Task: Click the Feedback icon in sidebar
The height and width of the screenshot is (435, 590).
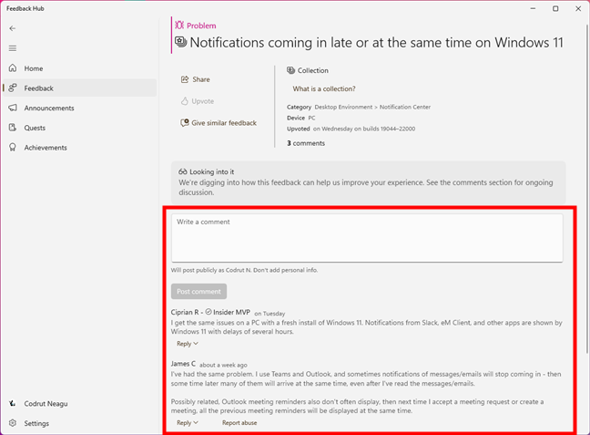Action: 13,88
